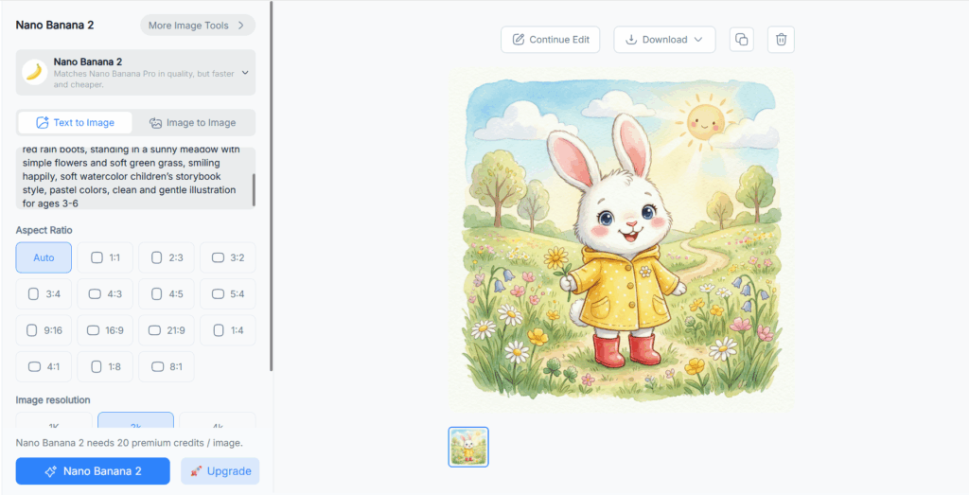The height and width of the screenshot is (495, 969).
Task: Select the bunny result thumbnail
Action: pos(468,447)
